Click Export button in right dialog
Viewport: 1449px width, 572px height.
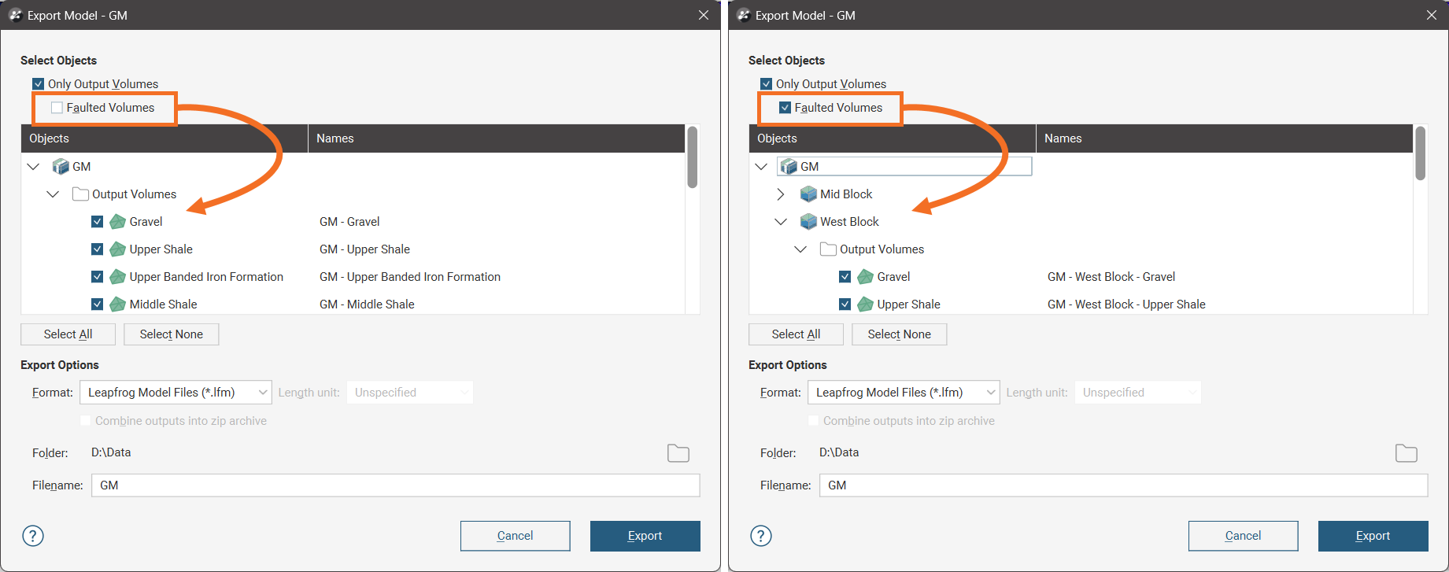pos(1373,536)
